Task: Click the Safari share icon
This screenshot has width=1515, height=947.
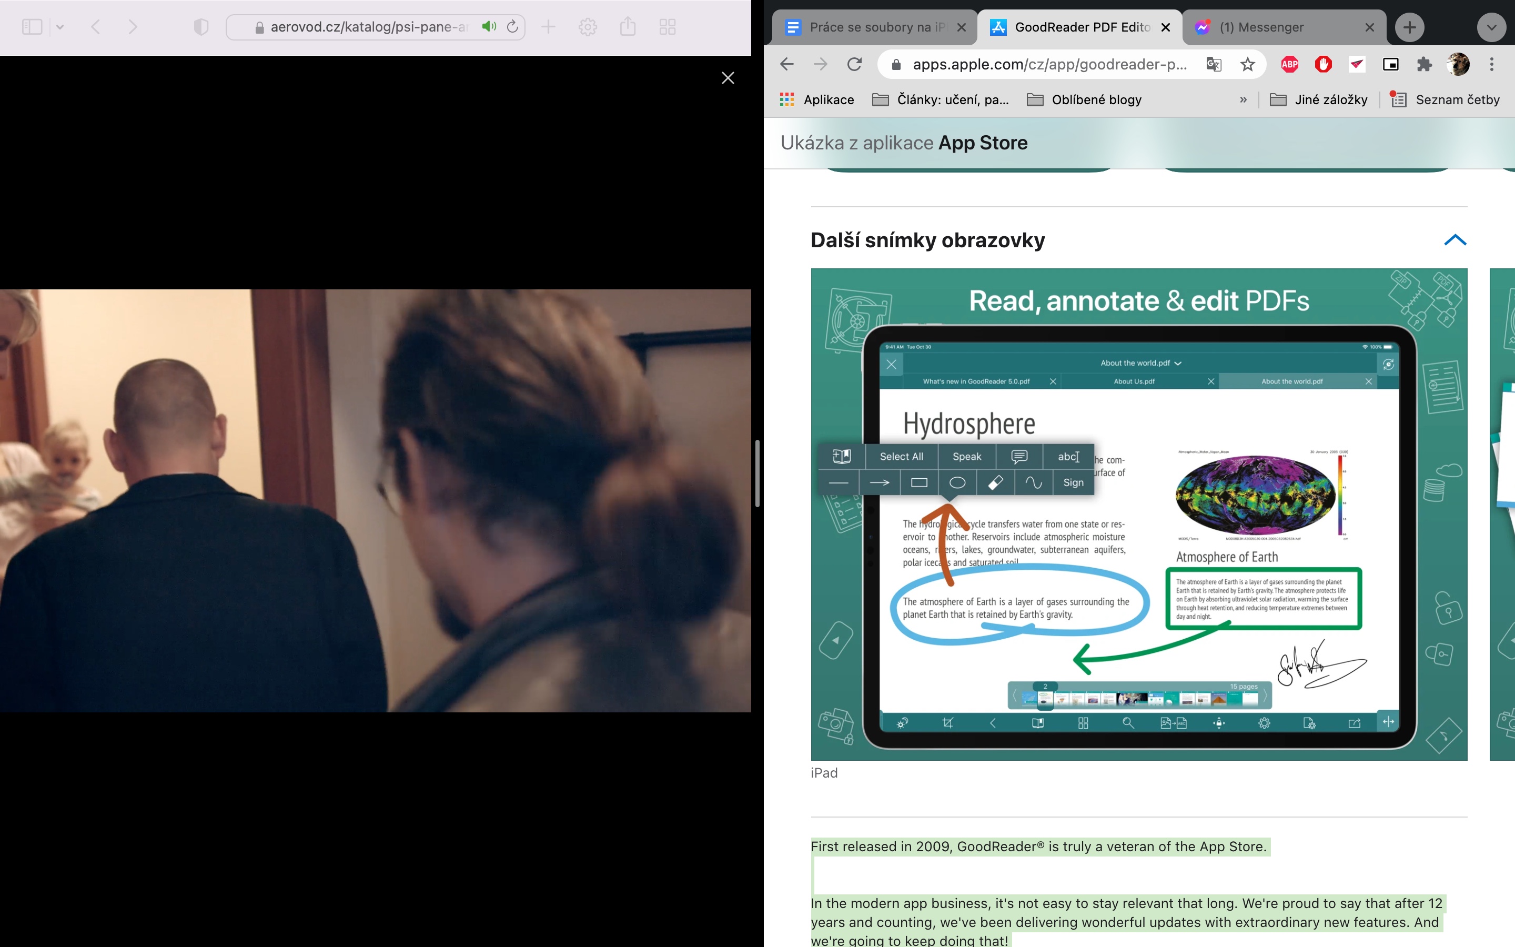Action: pos(627,27)
